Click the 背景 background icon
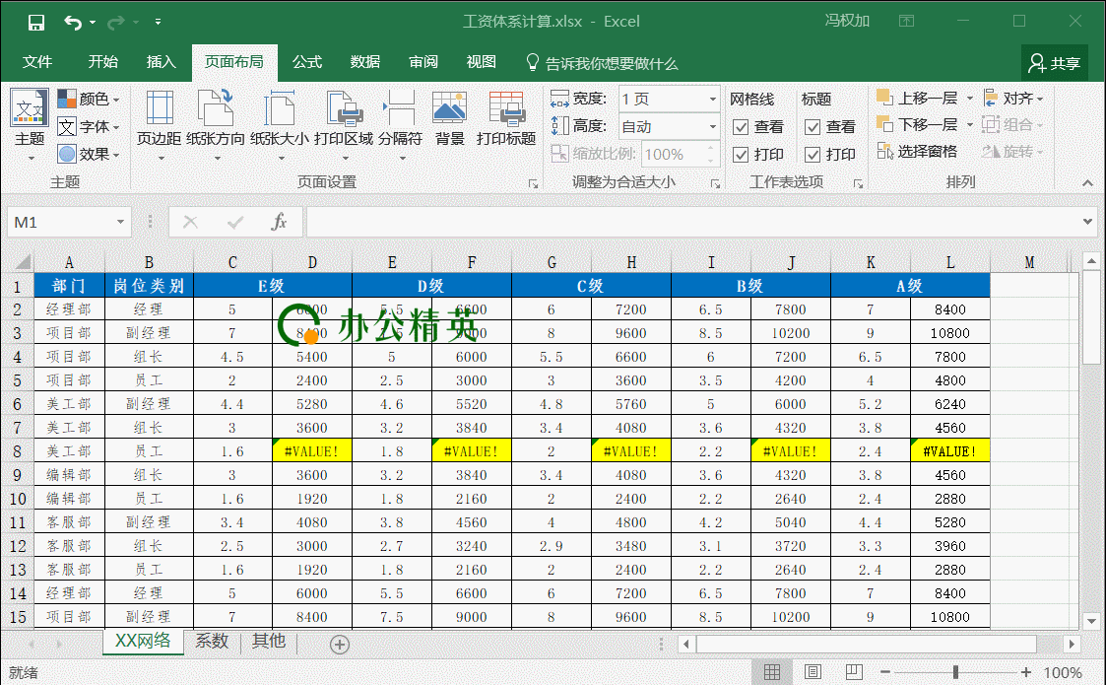The height and width of the screenshot is (685, 1106). click(449, 108)
